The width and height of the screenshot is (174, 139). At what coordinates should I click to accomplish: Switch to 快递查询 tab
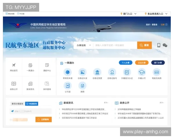click(x=32, y=104)
